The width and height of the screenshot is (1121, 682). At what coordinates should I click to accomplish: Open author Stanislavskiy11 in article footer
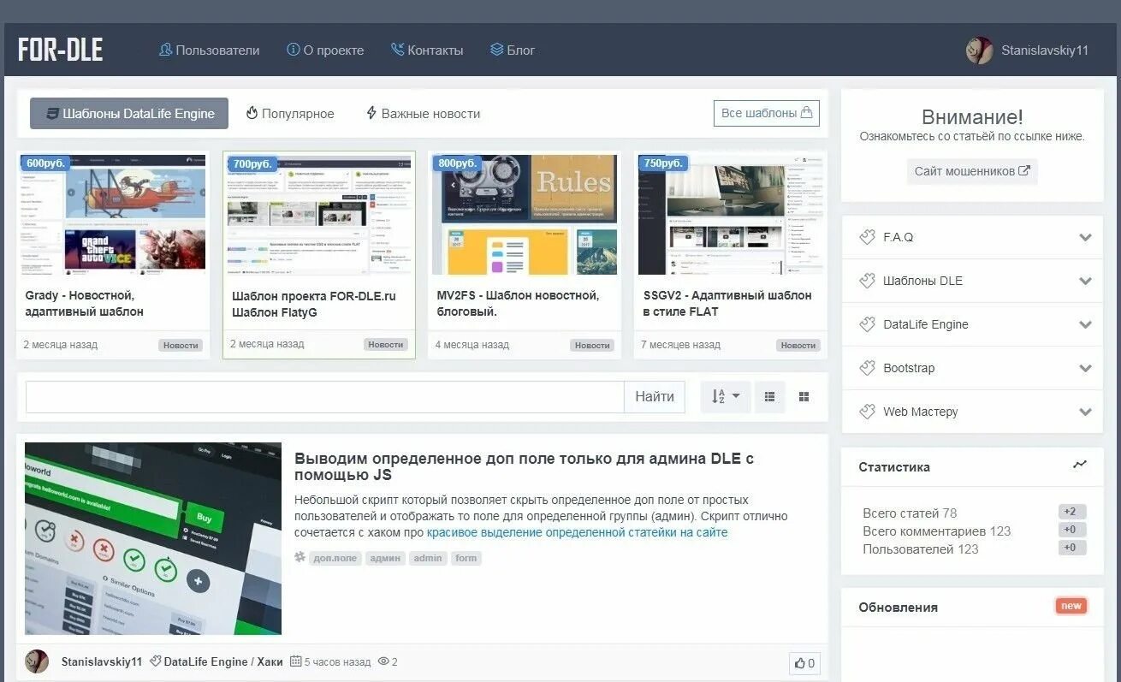click(x=102, y=661)
